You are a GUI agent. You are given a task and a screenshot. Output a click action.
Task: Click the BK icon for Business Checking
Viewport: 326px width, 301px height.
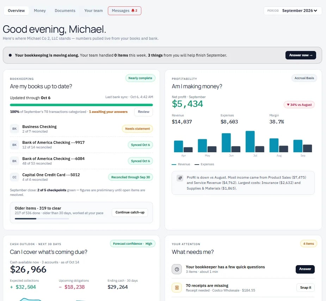(x=14, y=129)
